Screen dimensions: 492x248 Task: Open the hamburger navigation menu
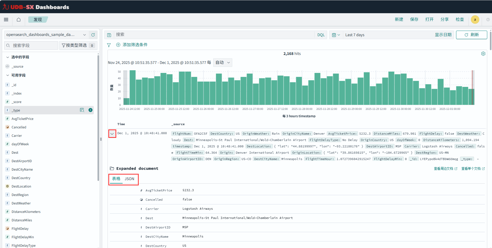click(x=6, y=20)
